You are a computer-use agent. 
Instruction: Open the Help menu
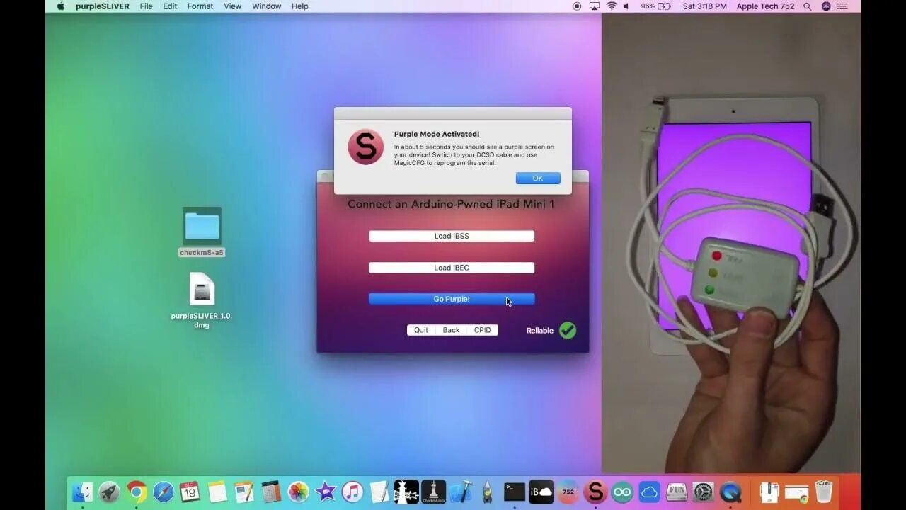[300, 6]
